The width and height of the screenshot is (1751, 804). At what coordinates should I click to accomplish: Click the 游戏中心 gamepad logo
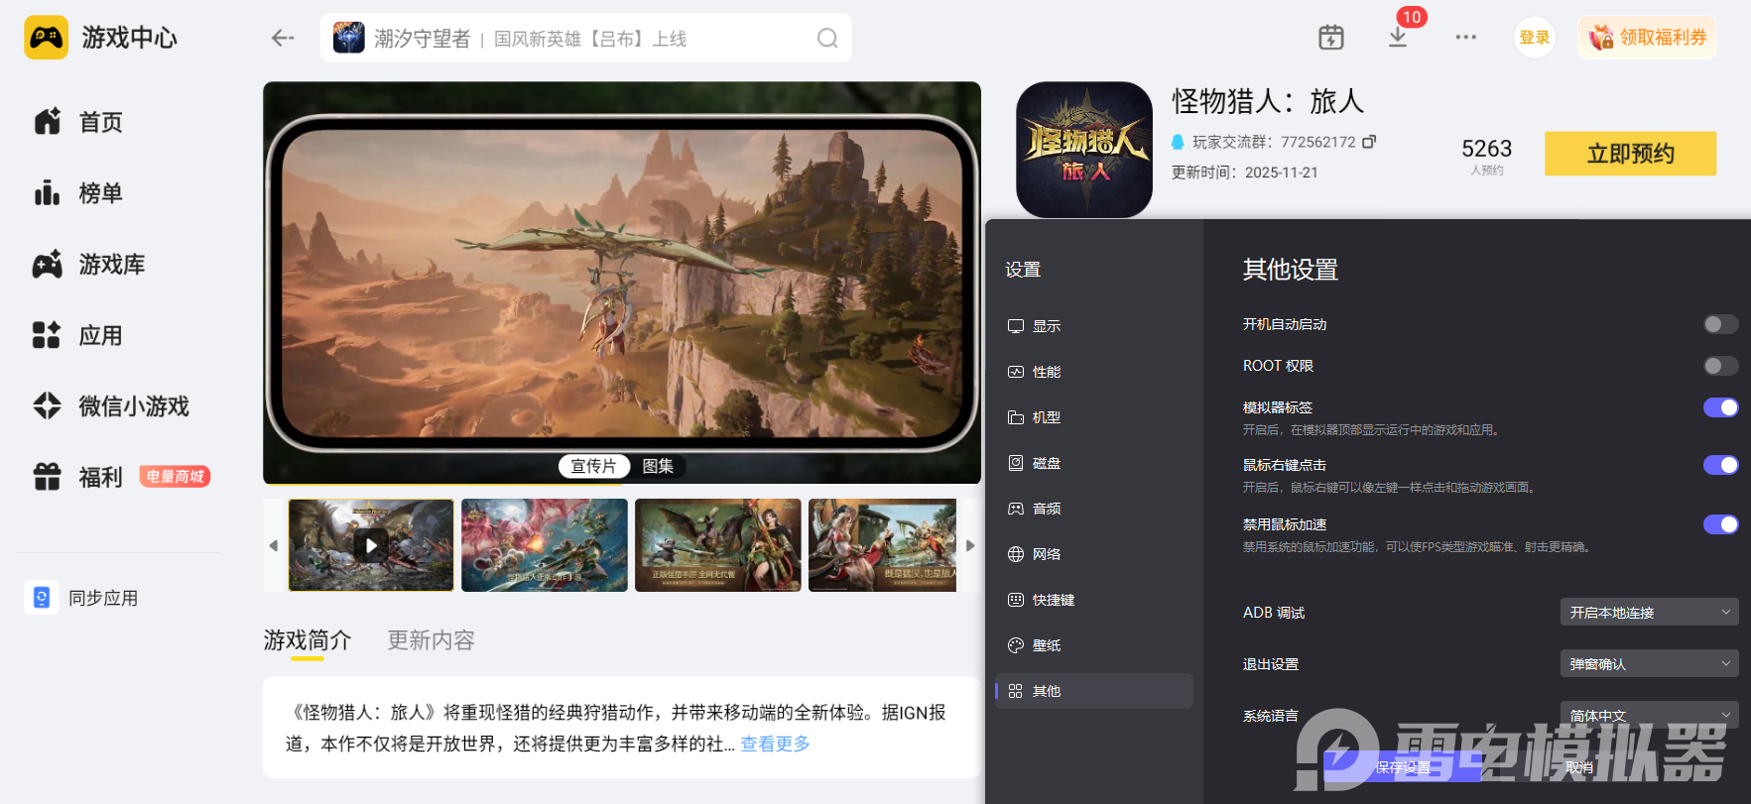pos(47,38)
